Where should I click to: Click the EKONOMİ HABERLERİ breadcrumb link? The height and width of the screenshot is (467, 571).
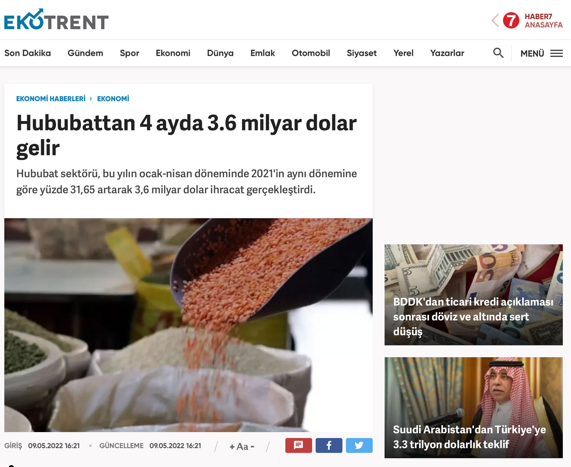[x=51, y=99]
